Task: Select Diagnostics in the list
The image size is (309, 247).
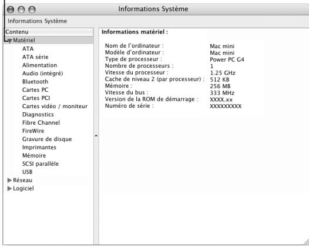Action: click(x=38, y=115)
